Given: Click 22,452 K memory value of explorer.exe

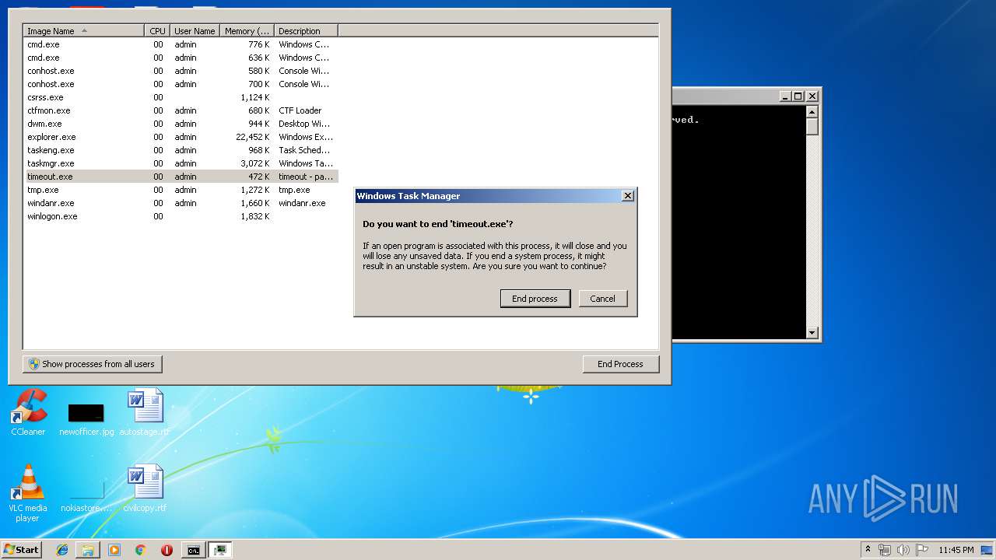Looking at the screenshot, I should tap(253, 137).
